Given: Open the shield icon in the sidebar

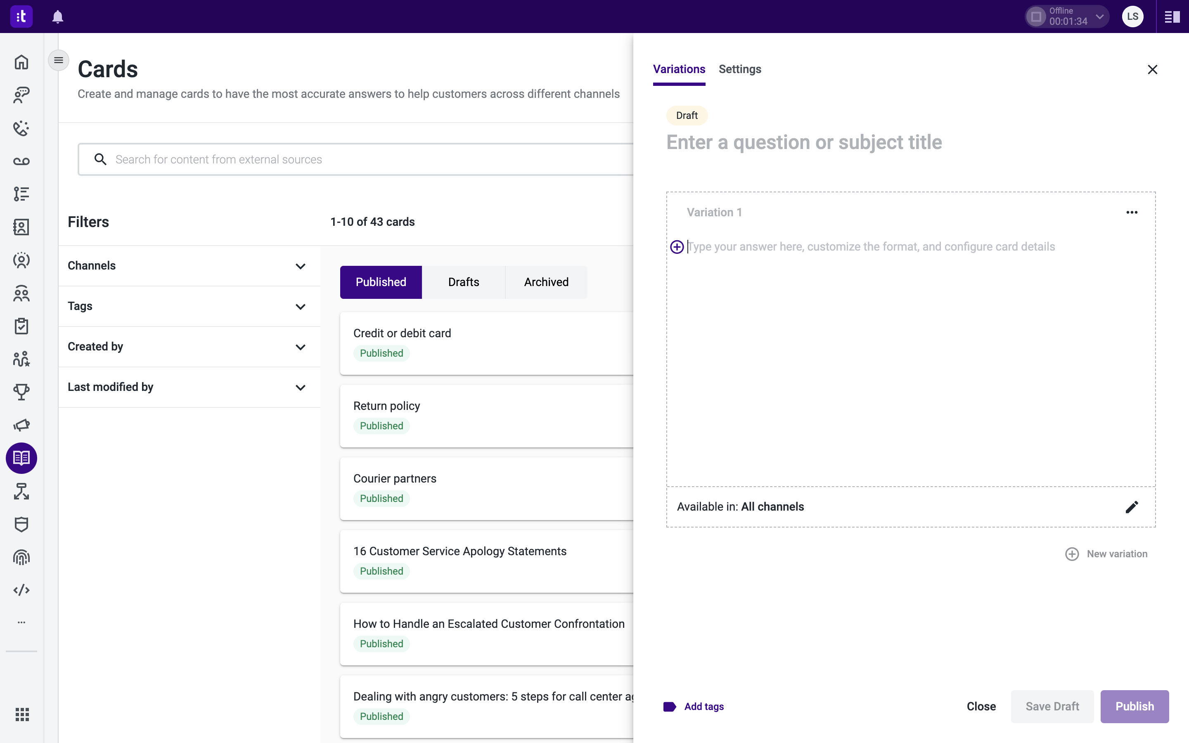Looking at the screenshot, I should coord(21,524).
